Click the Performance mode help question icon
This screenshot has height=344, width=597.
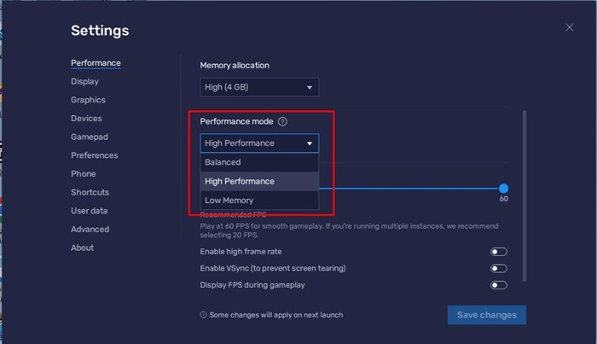(x=282, y=122)
